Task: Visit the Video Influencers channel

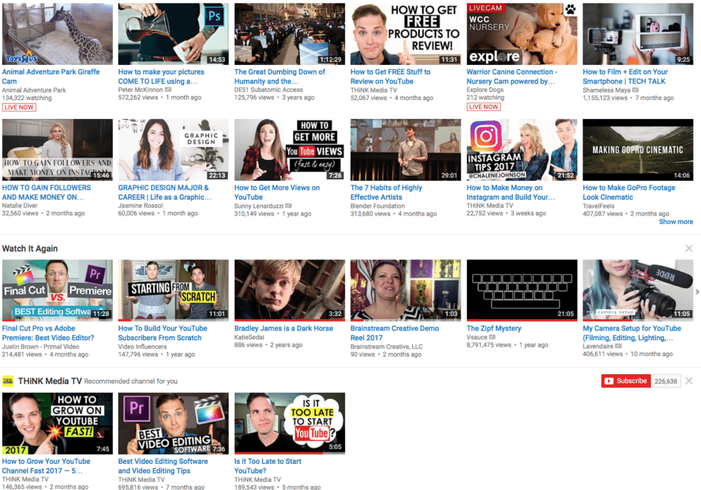Action: [x=141, y=346]
